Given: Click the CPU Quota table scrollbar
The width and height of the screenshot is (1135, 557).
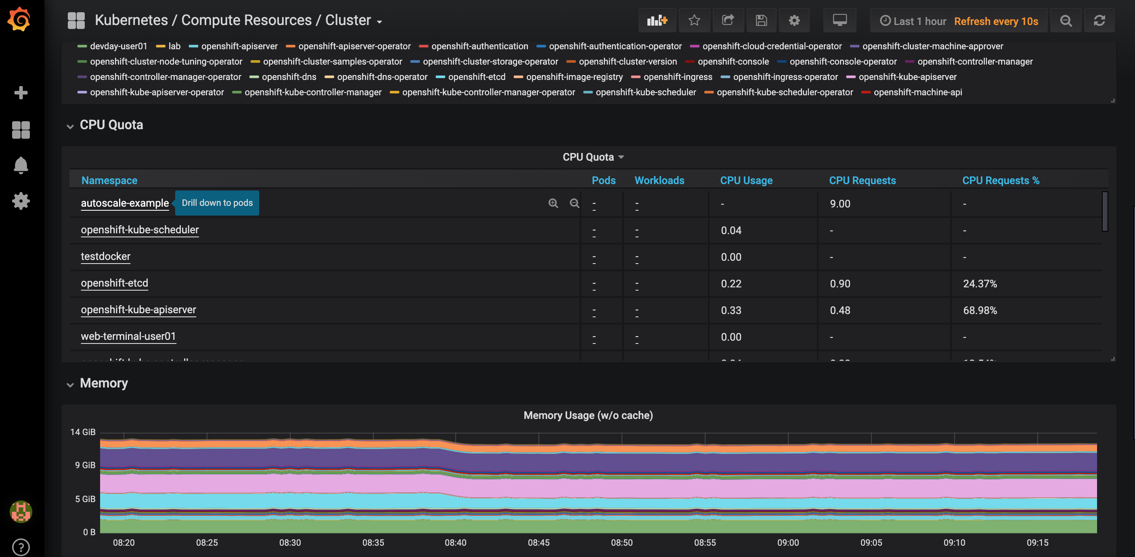Looking at the screenshot, I should 1105,211.
